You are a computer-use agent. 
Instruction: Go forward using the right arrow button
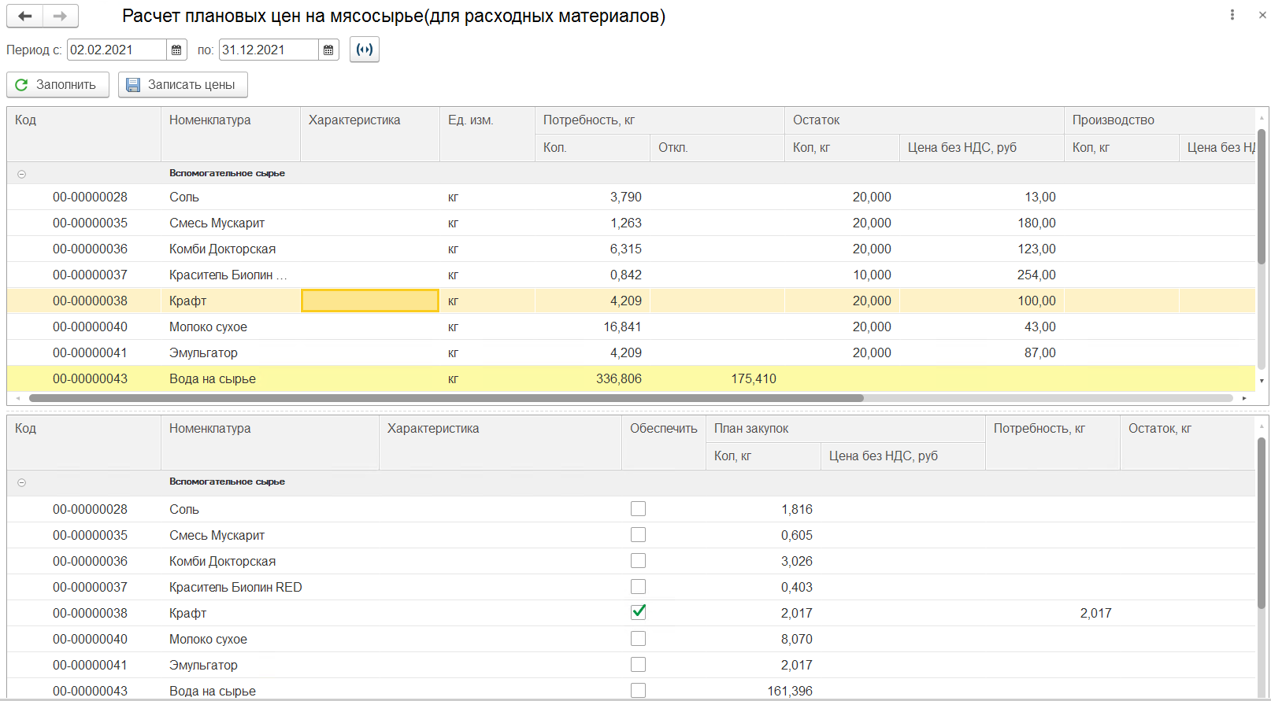coord(60,16)
